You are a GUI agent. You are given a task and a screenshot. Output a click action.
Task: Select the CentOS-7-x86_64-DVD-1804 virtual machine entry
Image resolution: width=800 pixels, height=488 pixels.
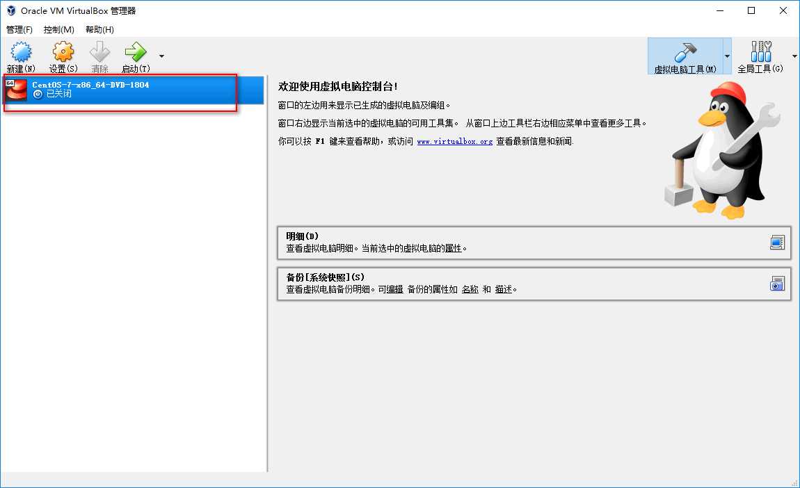click(x=134, y=90)
